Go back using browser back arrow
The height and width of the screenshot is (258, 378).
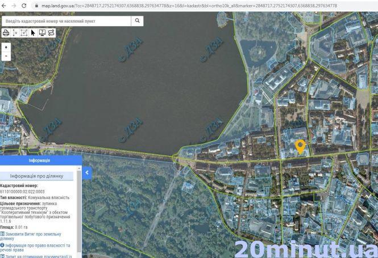5,5
